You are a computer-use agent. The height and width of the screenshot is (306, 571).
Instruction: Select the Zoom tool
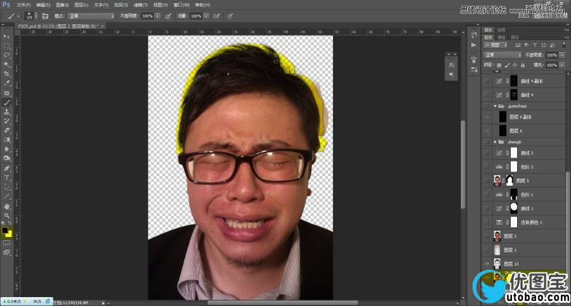tap(7, 215)
